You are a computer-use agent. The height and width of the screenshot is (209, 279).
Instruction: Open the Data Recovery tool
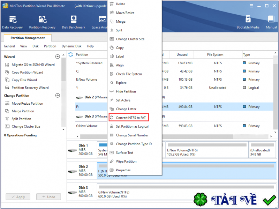point(13,22)
